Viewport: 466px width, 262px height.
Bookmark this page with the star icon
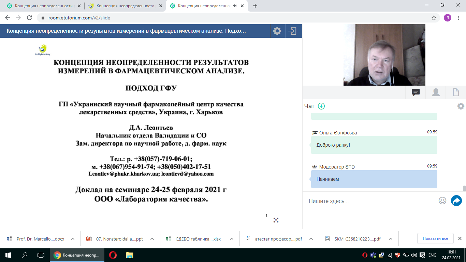point(434,18)
